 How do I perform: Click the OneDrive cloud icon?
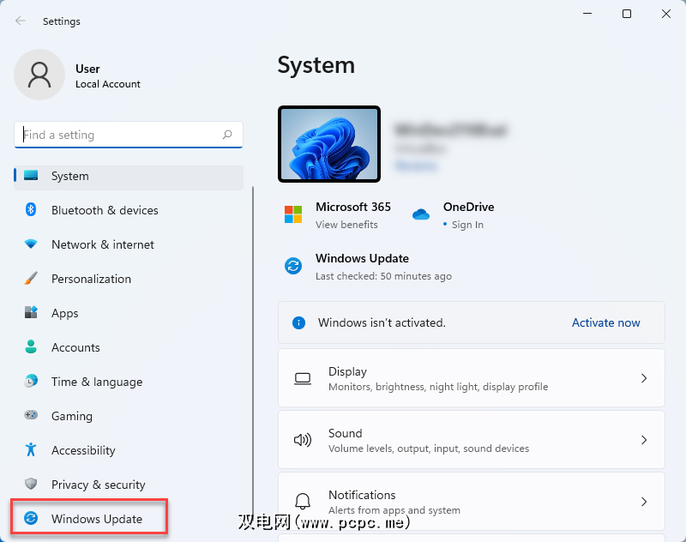(x=421, y=214)
